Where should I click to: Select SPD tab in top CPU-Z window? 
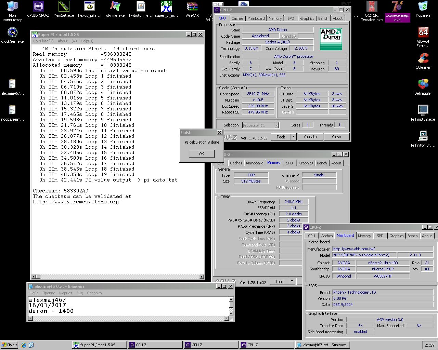[x=291, y=18]
